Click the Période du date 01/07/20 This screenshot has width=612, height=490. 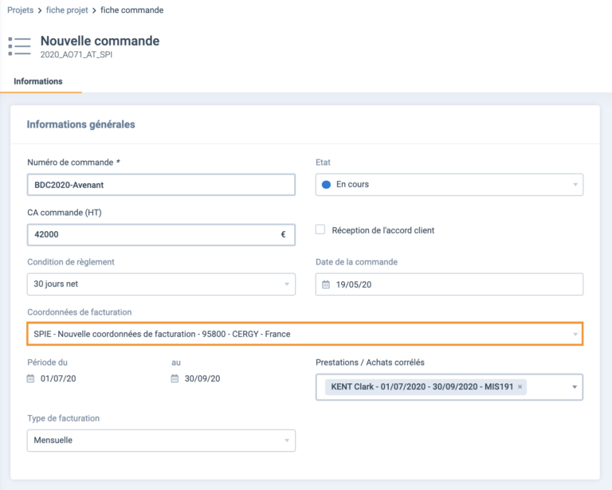[x=58, y=378]
